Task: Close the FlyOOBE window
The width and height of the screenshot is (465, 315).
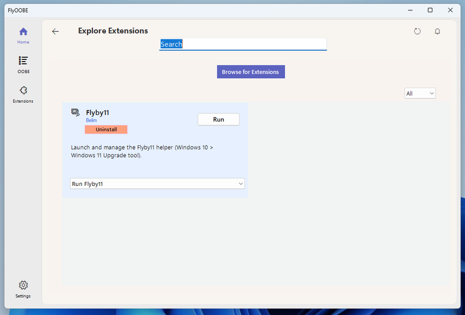Action: tap(450, 10)
